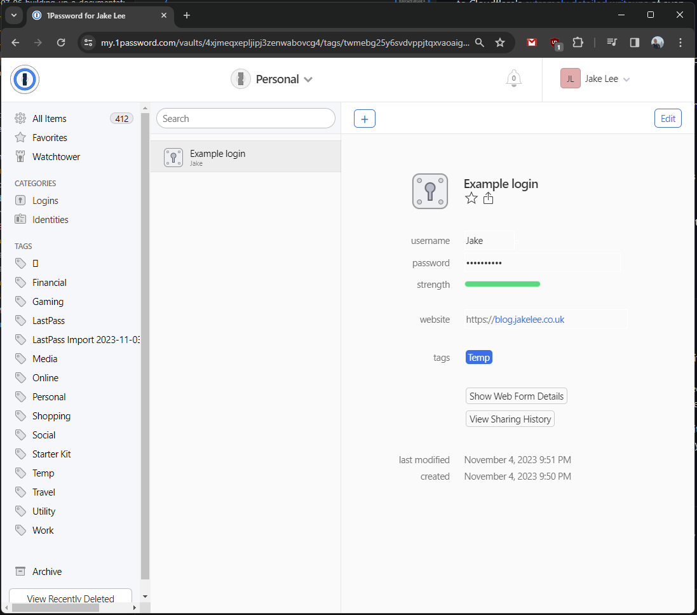Viewport: 697px width, 615px height.
Task: Add new item with plus button
Action: (365, 119)
